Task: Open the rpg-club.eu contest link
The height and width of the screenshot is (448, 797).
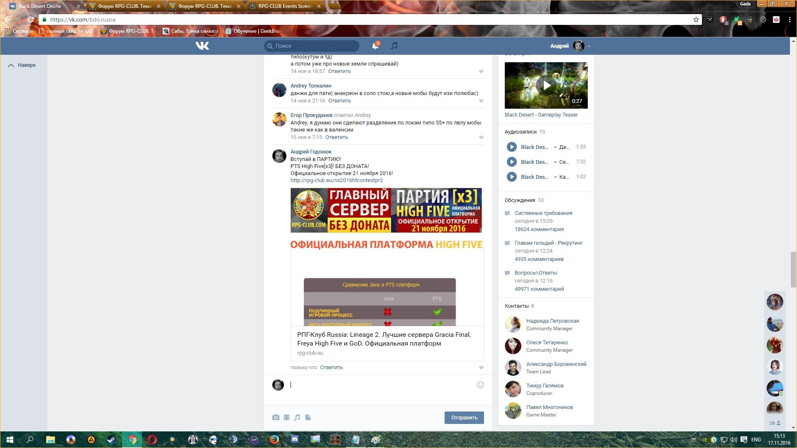Action: [336, 180]
